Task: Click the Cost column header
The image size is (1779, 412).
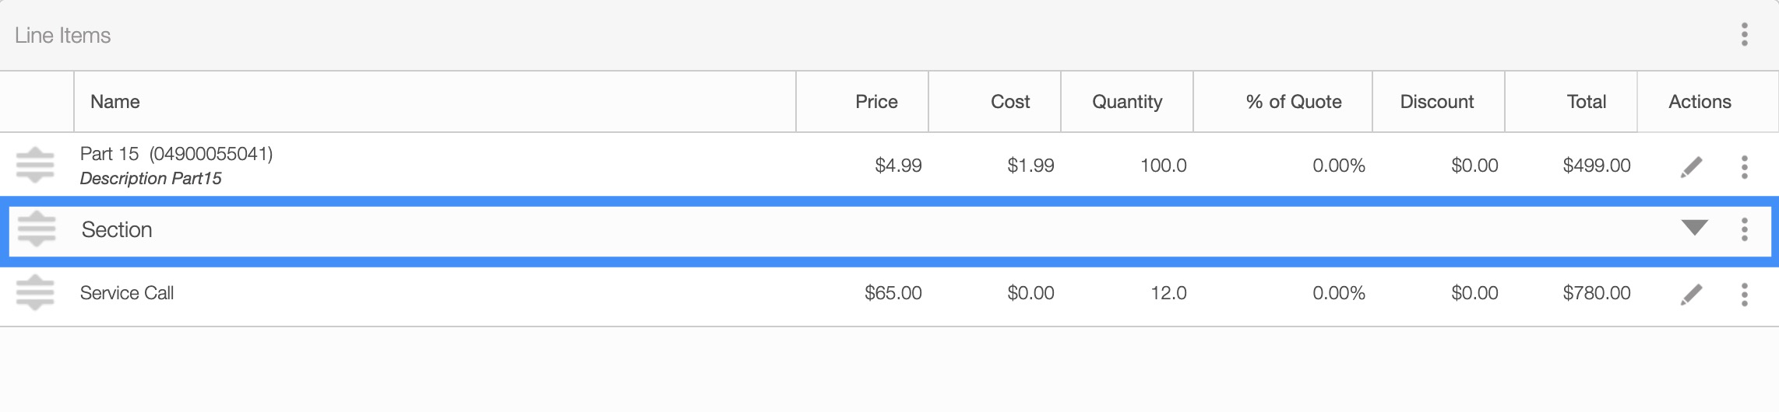Action: point(1010,102)
